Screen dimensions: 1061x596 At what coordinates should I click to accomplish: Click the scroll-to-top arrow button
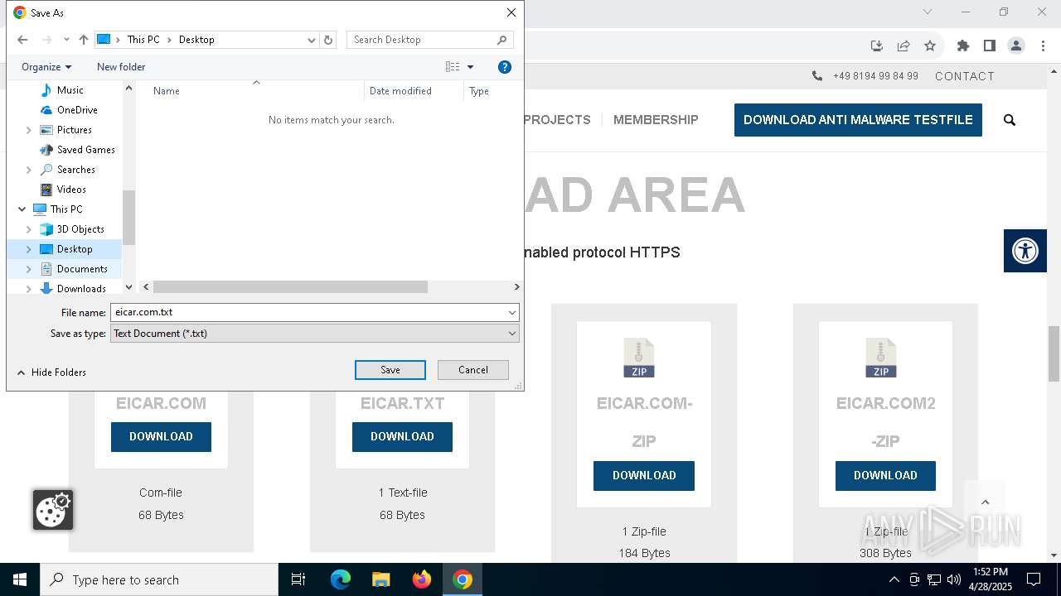(x=985, y=502)
